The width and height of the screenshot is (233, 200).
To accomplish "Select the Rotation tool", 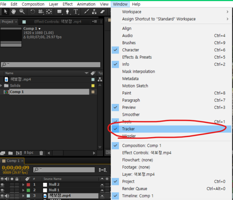I will coord(33,12).
